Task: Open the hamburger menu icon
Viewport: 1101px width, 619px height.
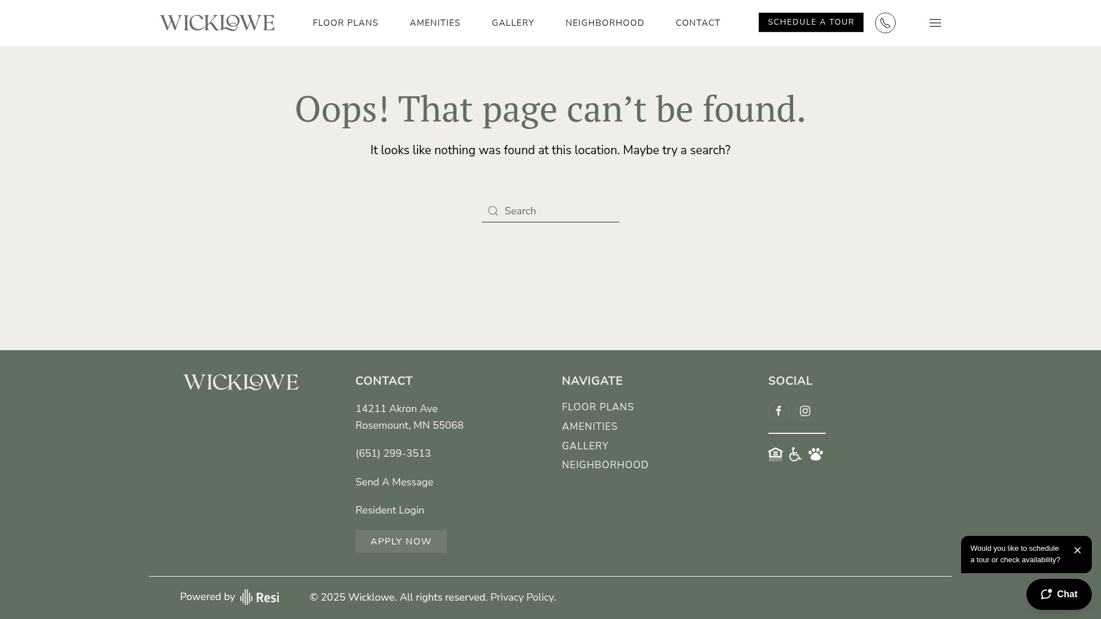Action: coord(935,23)
